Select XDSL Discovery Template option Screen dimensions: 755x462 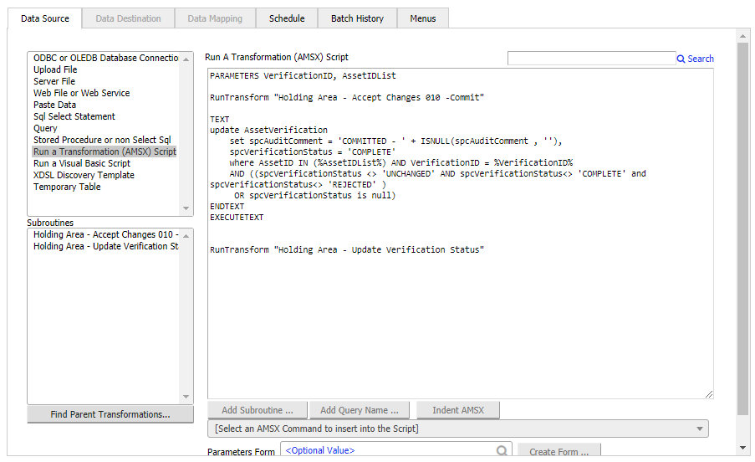coord(84,175)
